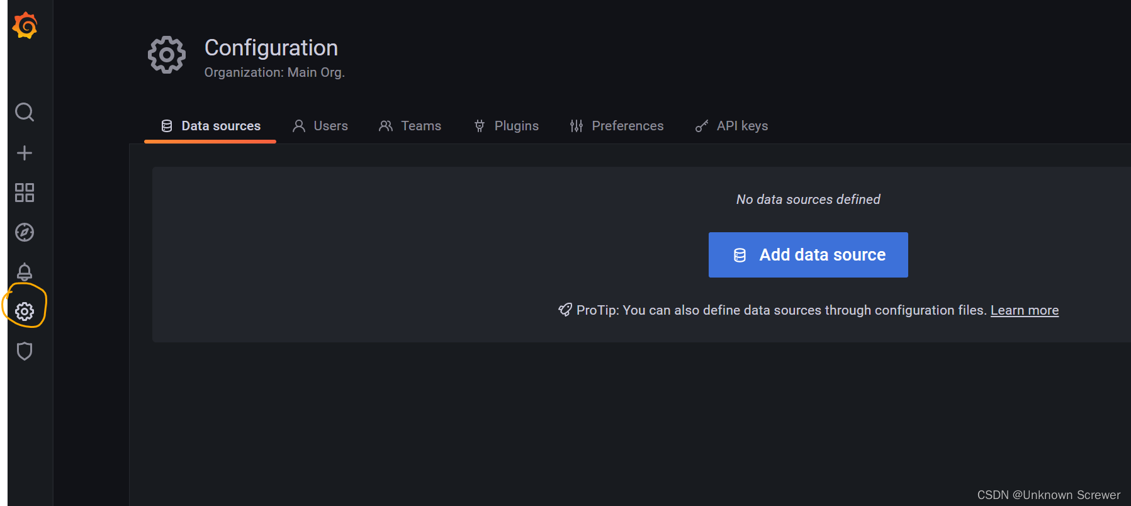Screen dimensions: 1131x506
Task: Open the Alerting bell icon
Action: (x=25, y=272)
